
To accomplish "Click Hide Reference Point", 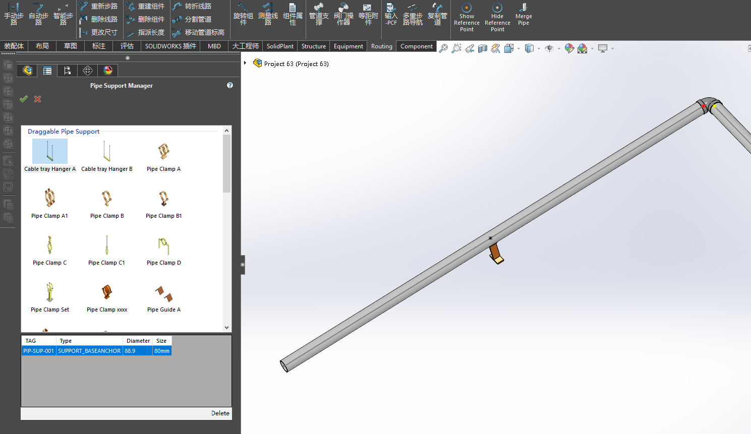I will pyautogui.click(x=497, y=17).
